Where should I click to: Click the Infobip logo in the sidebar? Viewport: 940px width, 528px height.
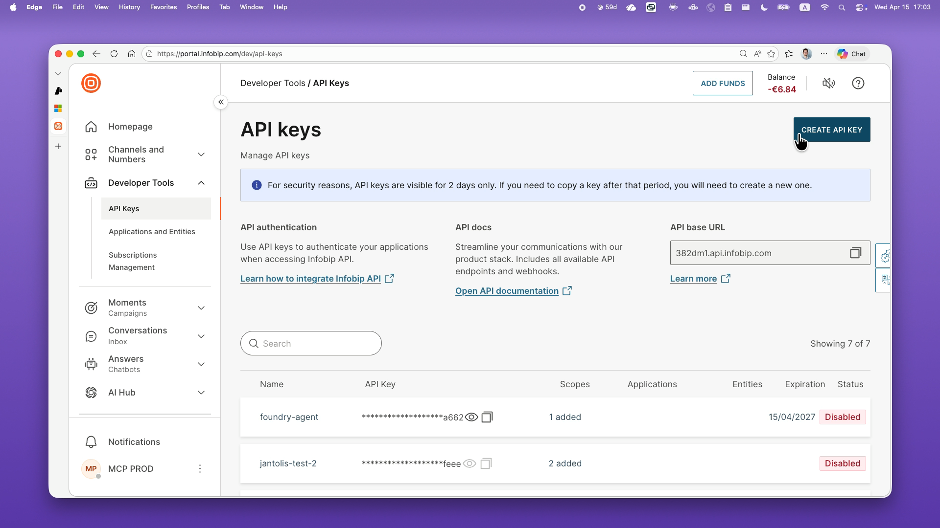pyautogui.click(x=91, y=83)
